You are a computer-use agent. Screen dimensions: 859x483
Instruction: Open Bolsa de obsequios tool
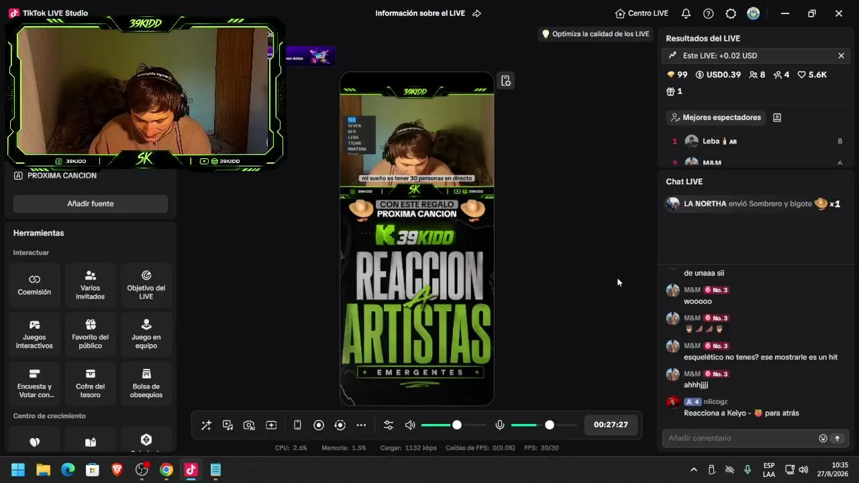[x=146, y=383]
